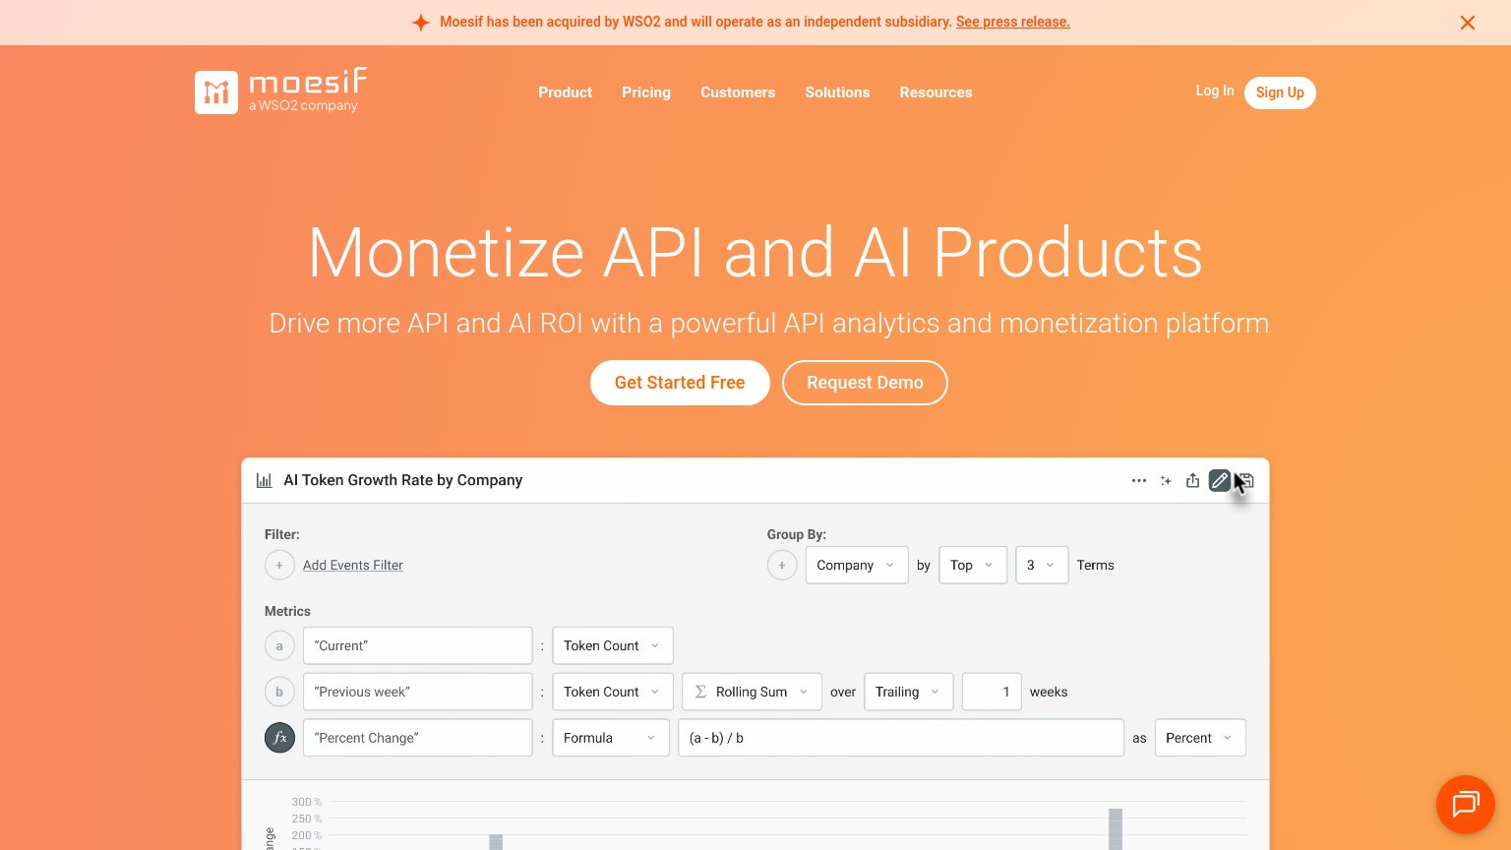
Task: Click the orange star icon in banner
Action: pos(421,22)
